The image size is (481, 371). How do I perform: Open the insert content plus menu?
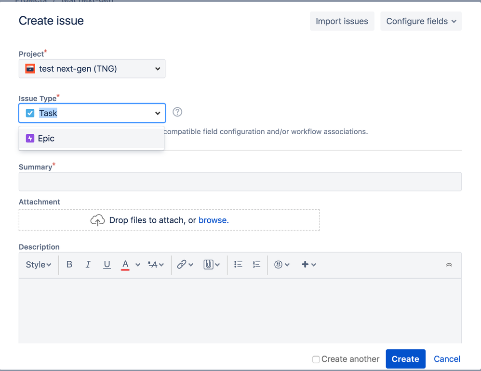coord(306,264)
